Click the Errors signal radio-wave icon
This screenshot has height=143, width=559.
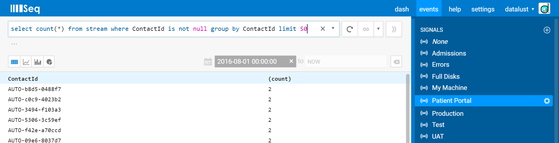click(424, 65)
